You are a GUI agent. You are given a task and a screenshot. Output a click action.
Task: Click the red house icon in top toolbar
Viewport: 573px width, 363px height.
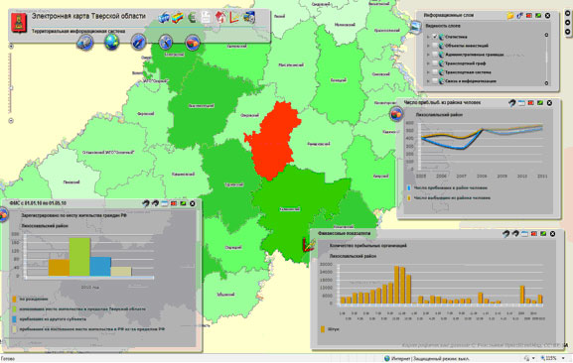[x=220, y=17]
